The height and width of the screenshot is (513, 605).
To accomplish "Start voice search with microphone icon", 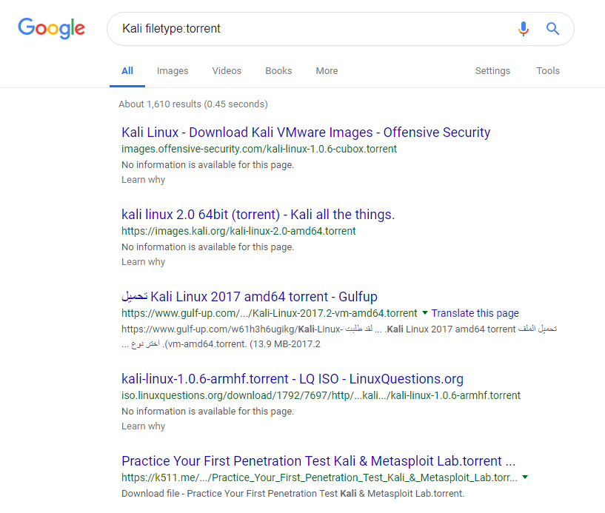I will pyautogui.click(x=524, y=29).
